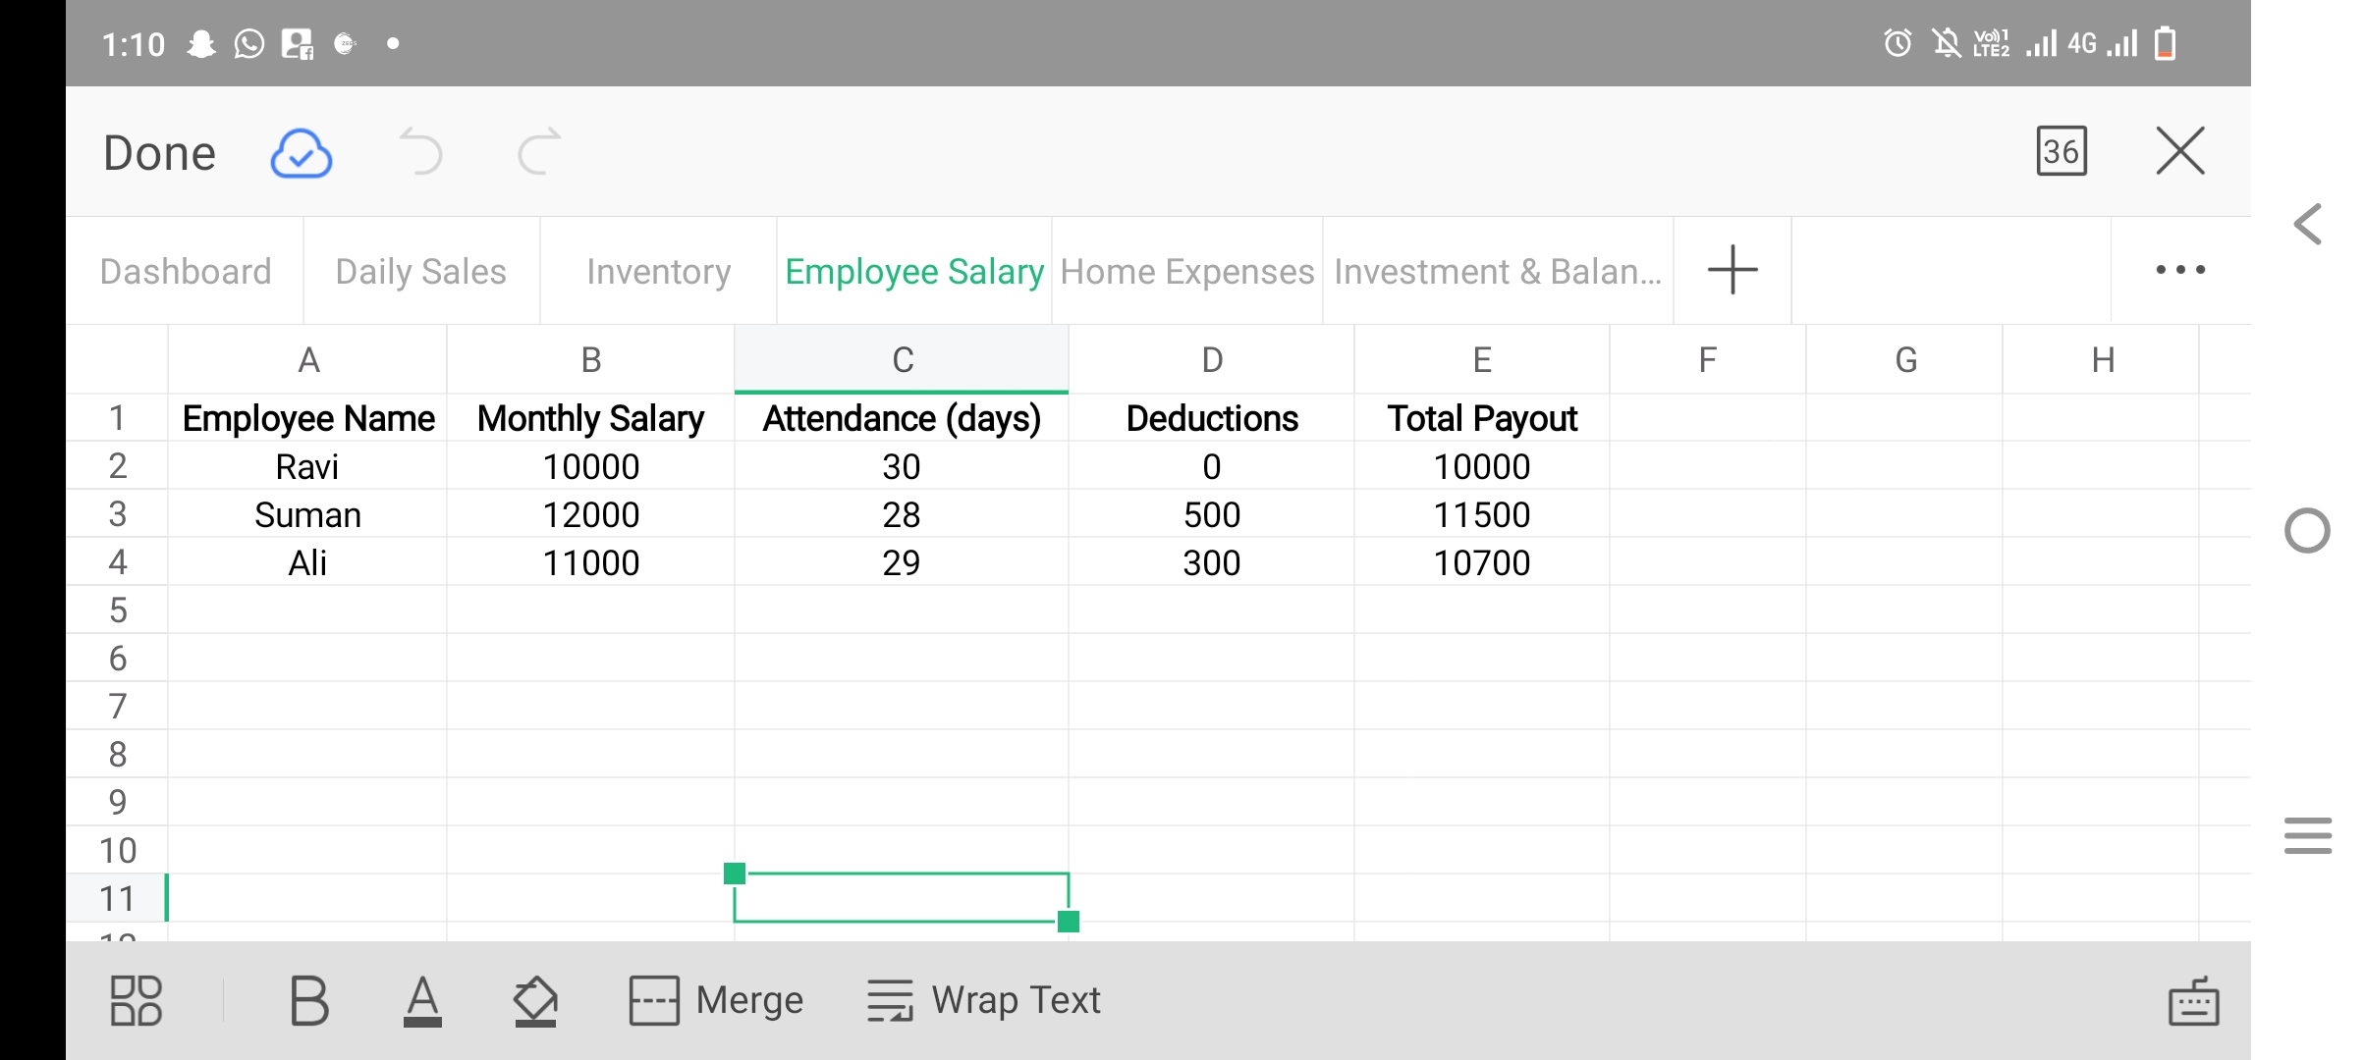Select the Undo icon
This screenshot has width=2365, height=1060.
click(420, 152)
